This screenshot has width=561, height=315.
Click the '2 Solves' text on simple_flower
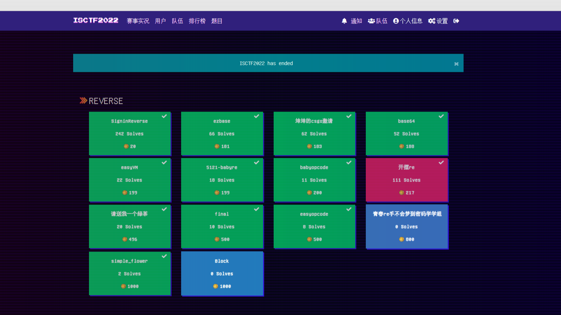(x=129, y=274)
